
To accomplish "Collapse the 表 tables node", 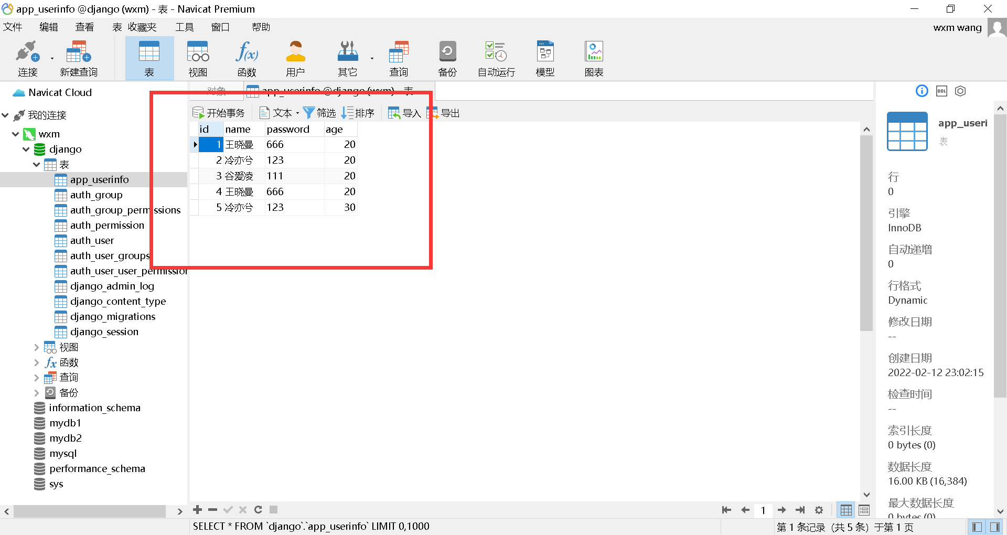I will coord(36,164).
